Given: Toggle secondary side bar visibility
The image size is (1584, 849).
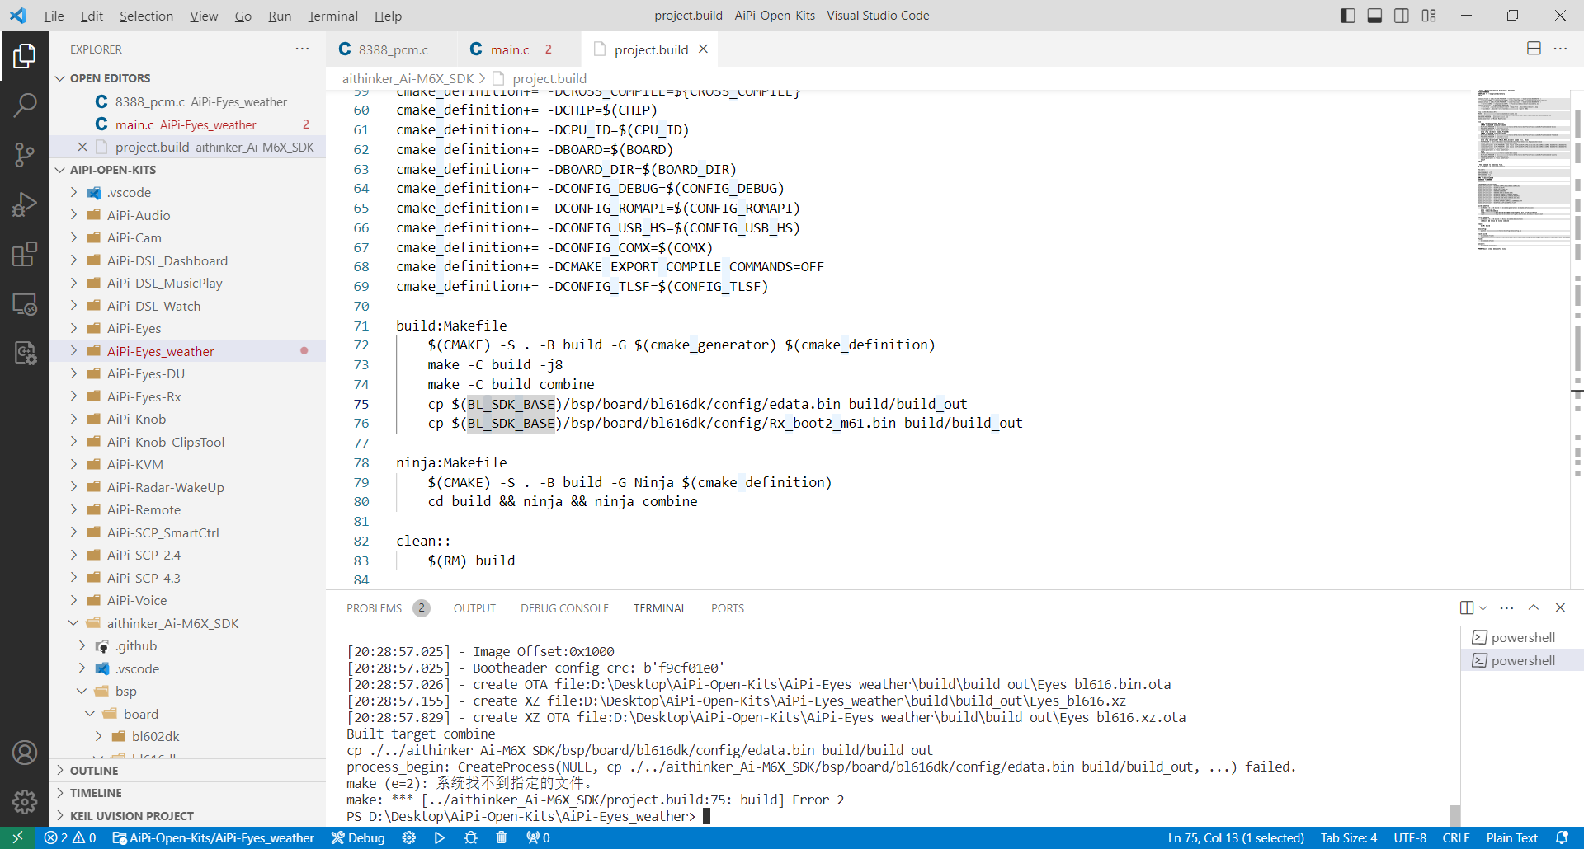Looking at the screenshot, I should (x=1402, y=16).
